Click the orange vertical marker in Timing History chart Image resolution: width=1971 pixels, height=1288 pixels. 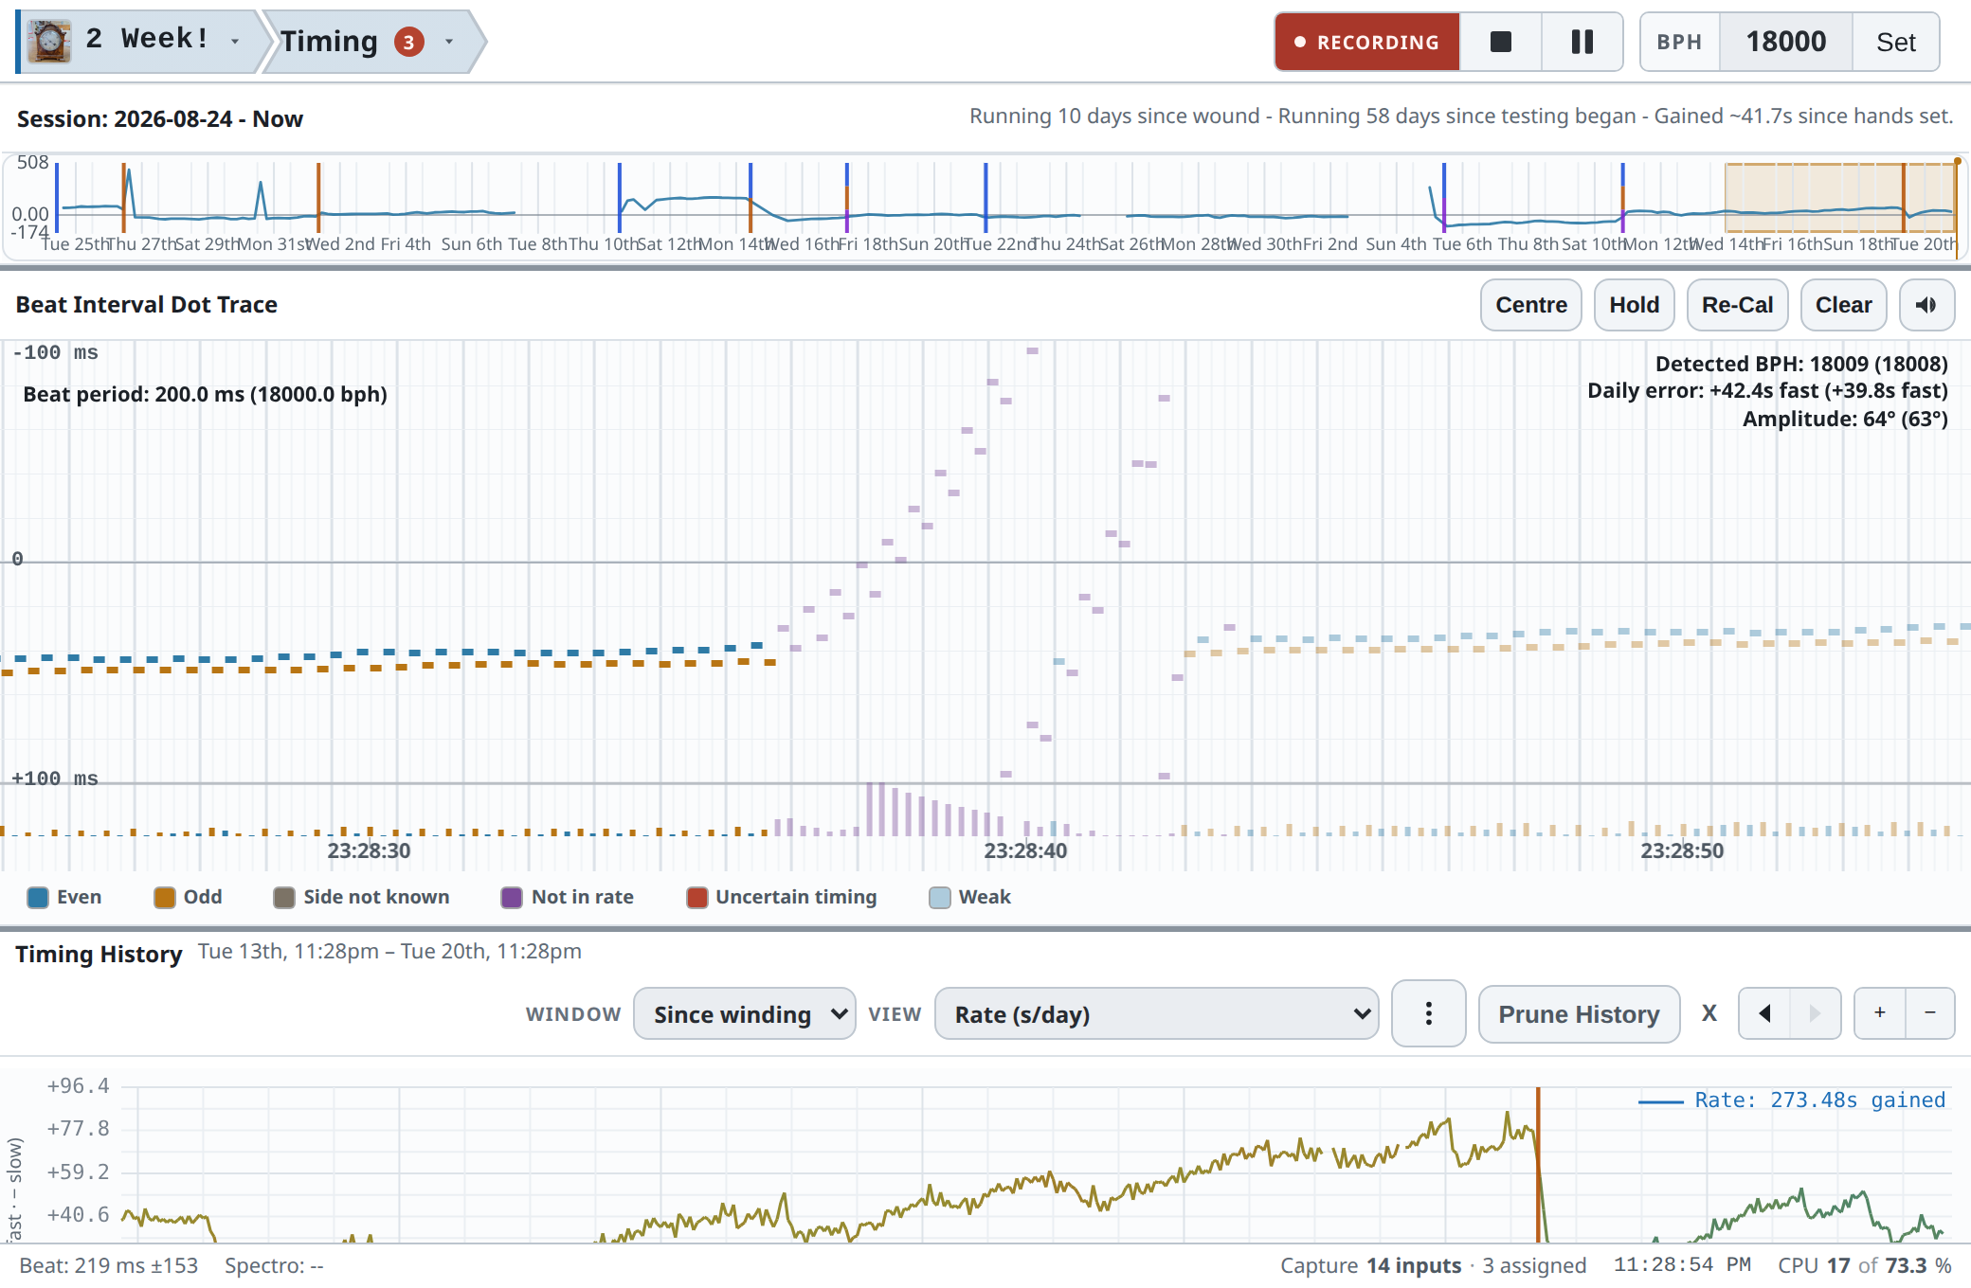1538,1165
